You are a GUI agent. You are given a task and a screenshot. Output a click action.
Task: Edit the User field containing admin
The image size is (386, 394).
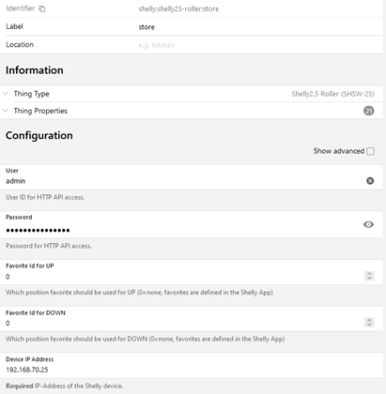pyautogui.click(x=185, y=181)
